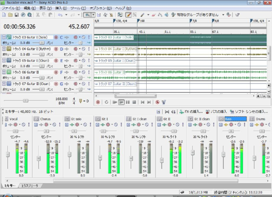
Task: Mute the 03 Guitar I (Solo) track
Action: point(82,37)
